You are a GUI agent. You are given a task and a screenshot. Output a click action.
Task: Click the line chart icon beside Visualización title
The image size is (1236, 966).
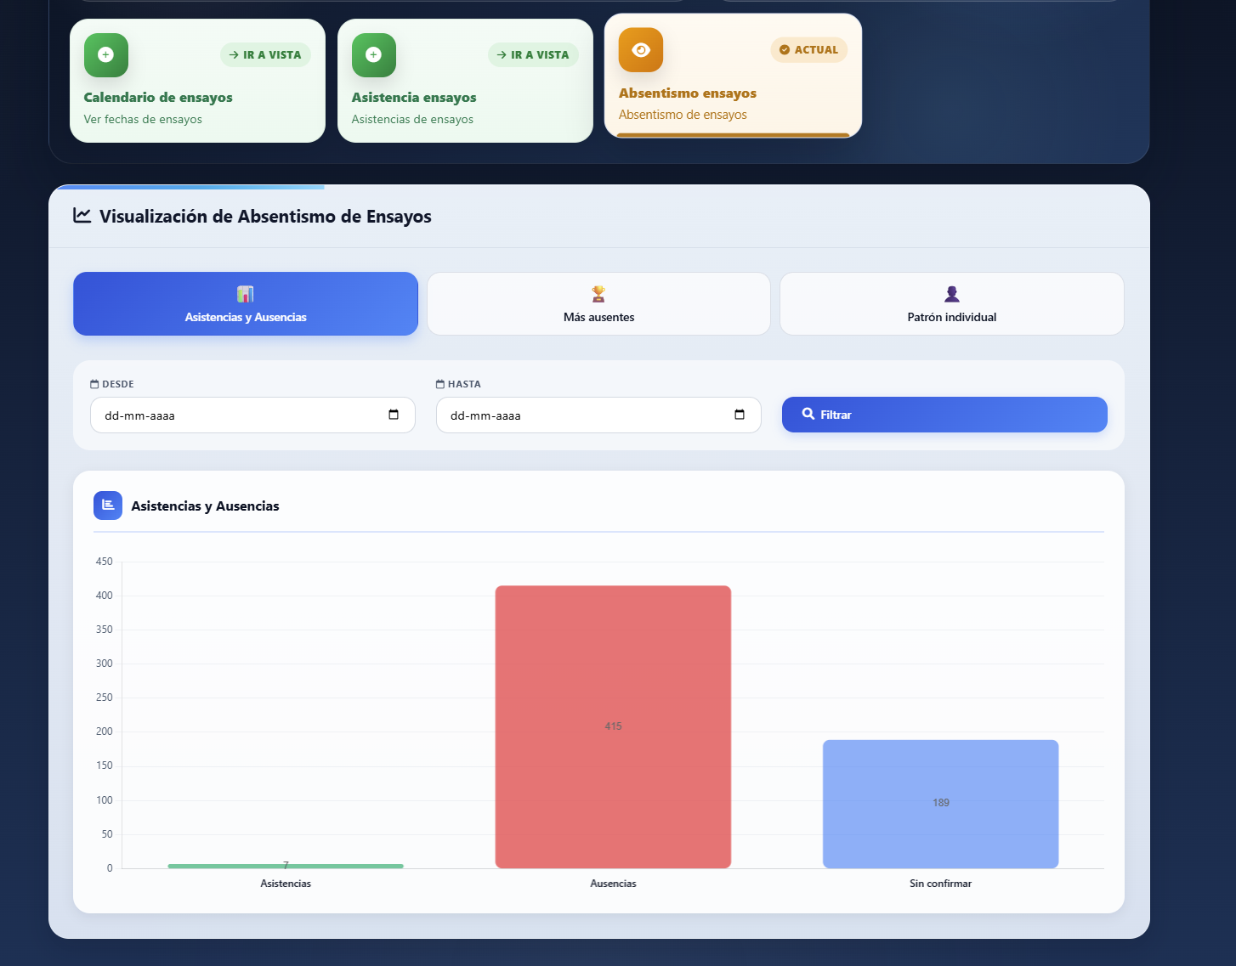point(82,216)
